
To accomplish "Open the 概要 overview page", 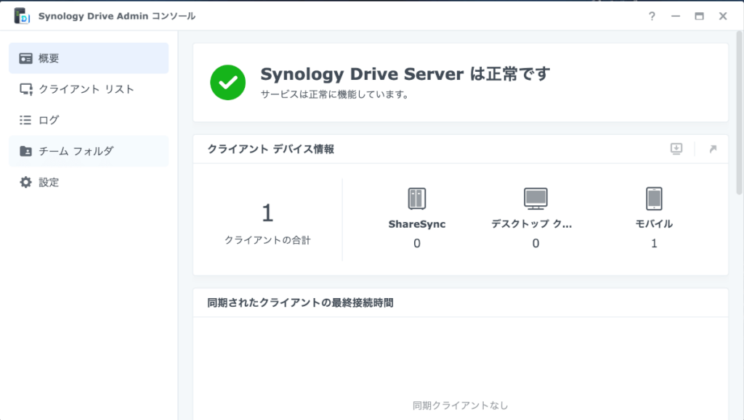I will click(x=89, y=58).
